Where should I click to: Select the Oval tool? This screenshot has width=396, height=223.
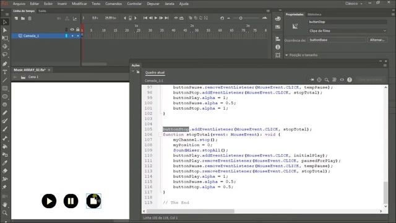point(4,97)
